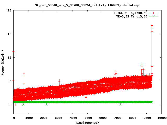Click the green legend line sample
The width and height of the screenshot is (167, 125).
[x=153, y=16]
